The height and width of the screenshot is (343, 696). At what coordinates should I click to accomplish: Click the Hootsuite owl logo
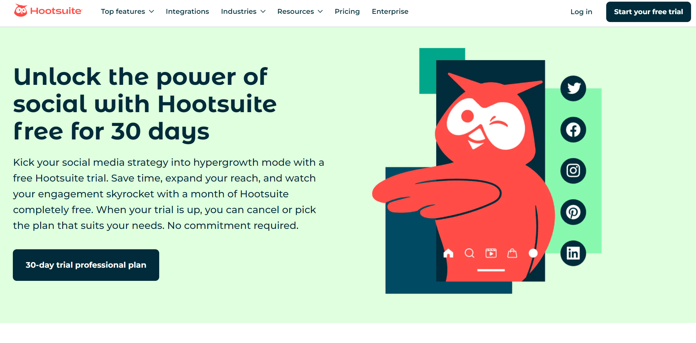(20, 11)
